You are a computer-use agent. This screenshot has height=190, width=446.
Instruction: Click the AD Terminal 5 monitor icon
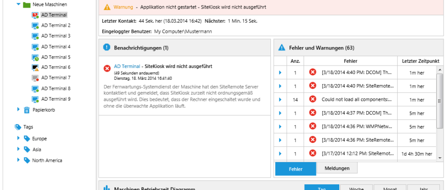coord(35,57)
